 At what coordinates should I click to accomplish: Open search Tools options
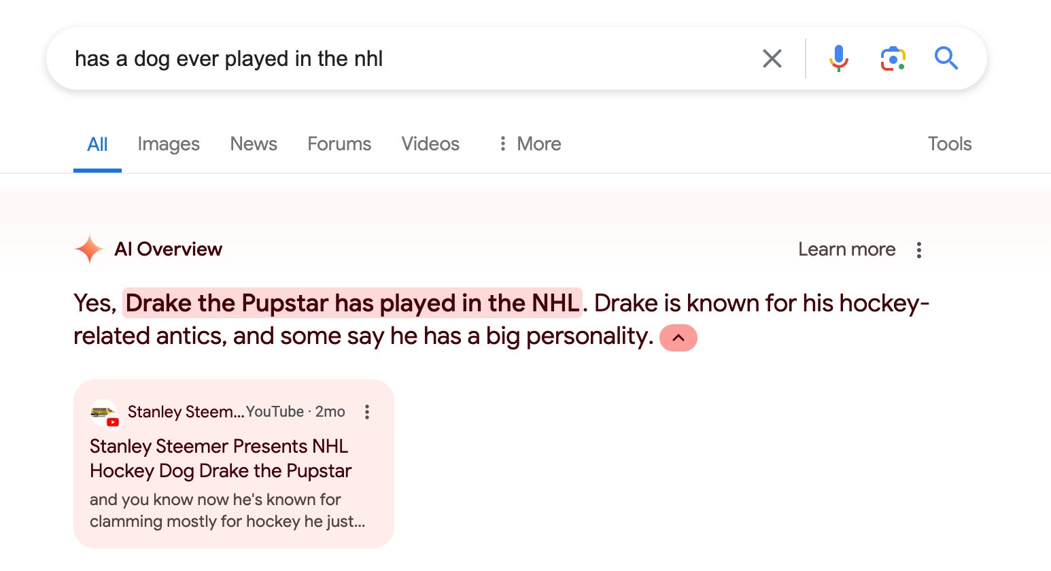(949, 143)
